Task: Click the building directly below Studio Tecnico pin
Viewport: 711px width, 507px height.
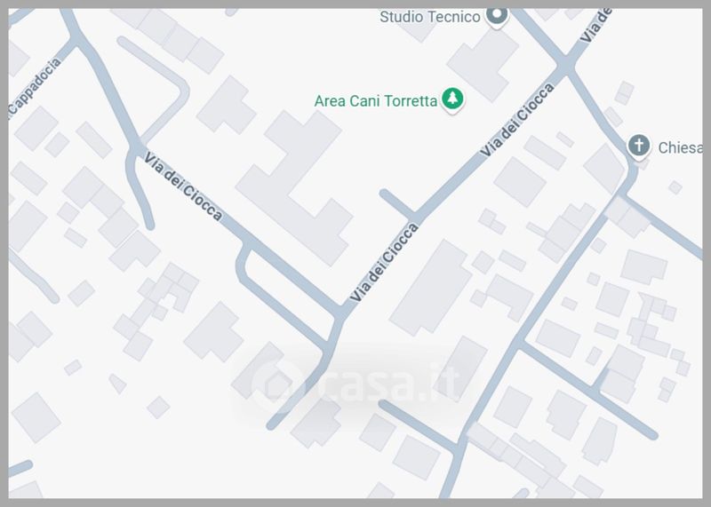Action: tap(483, 64)
